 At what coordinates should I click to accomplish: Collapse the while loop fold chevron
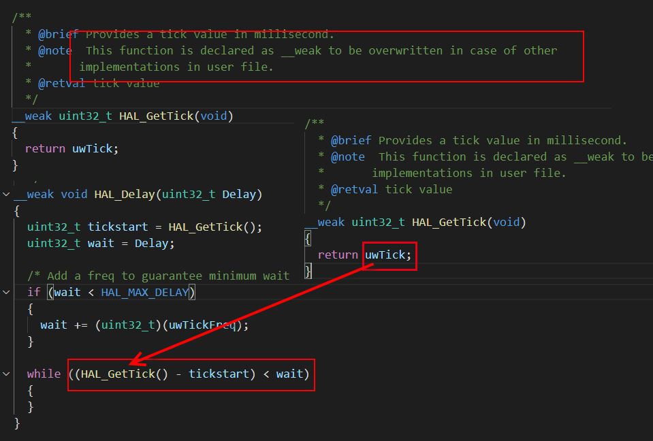[x=6, y=374]
